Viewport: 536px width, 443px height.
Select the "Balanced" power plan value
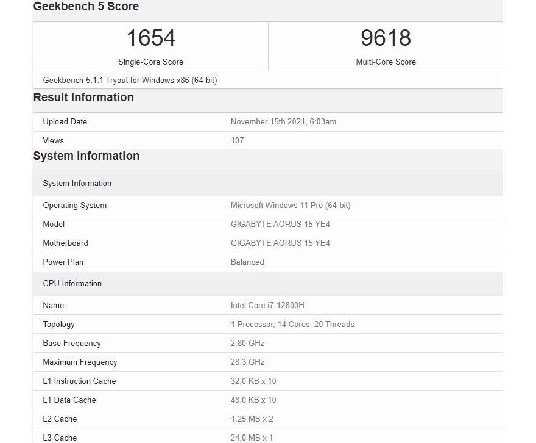247,262
